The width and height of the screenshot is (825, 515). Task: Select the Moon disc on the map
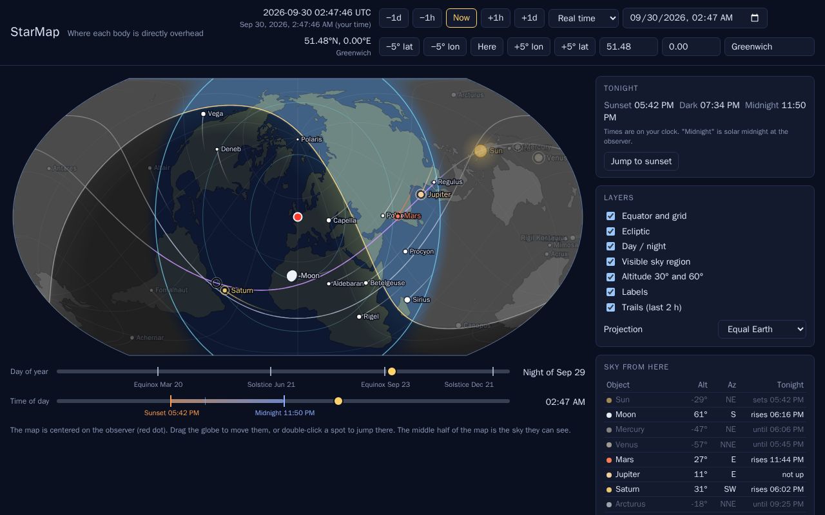coord(292,276)
